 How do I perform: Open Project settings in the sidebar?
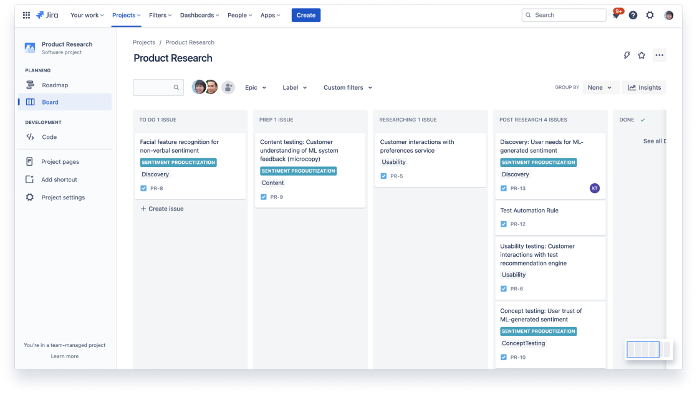(x=64, y=197)
